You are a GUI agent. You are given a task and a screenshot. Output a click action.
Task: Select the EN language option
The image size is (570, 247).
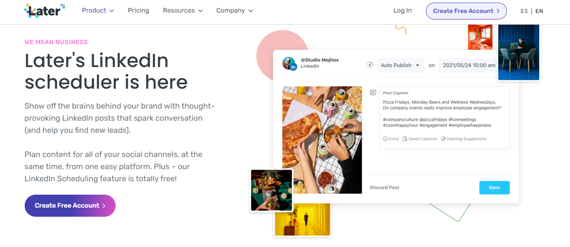tap(539, 11)
